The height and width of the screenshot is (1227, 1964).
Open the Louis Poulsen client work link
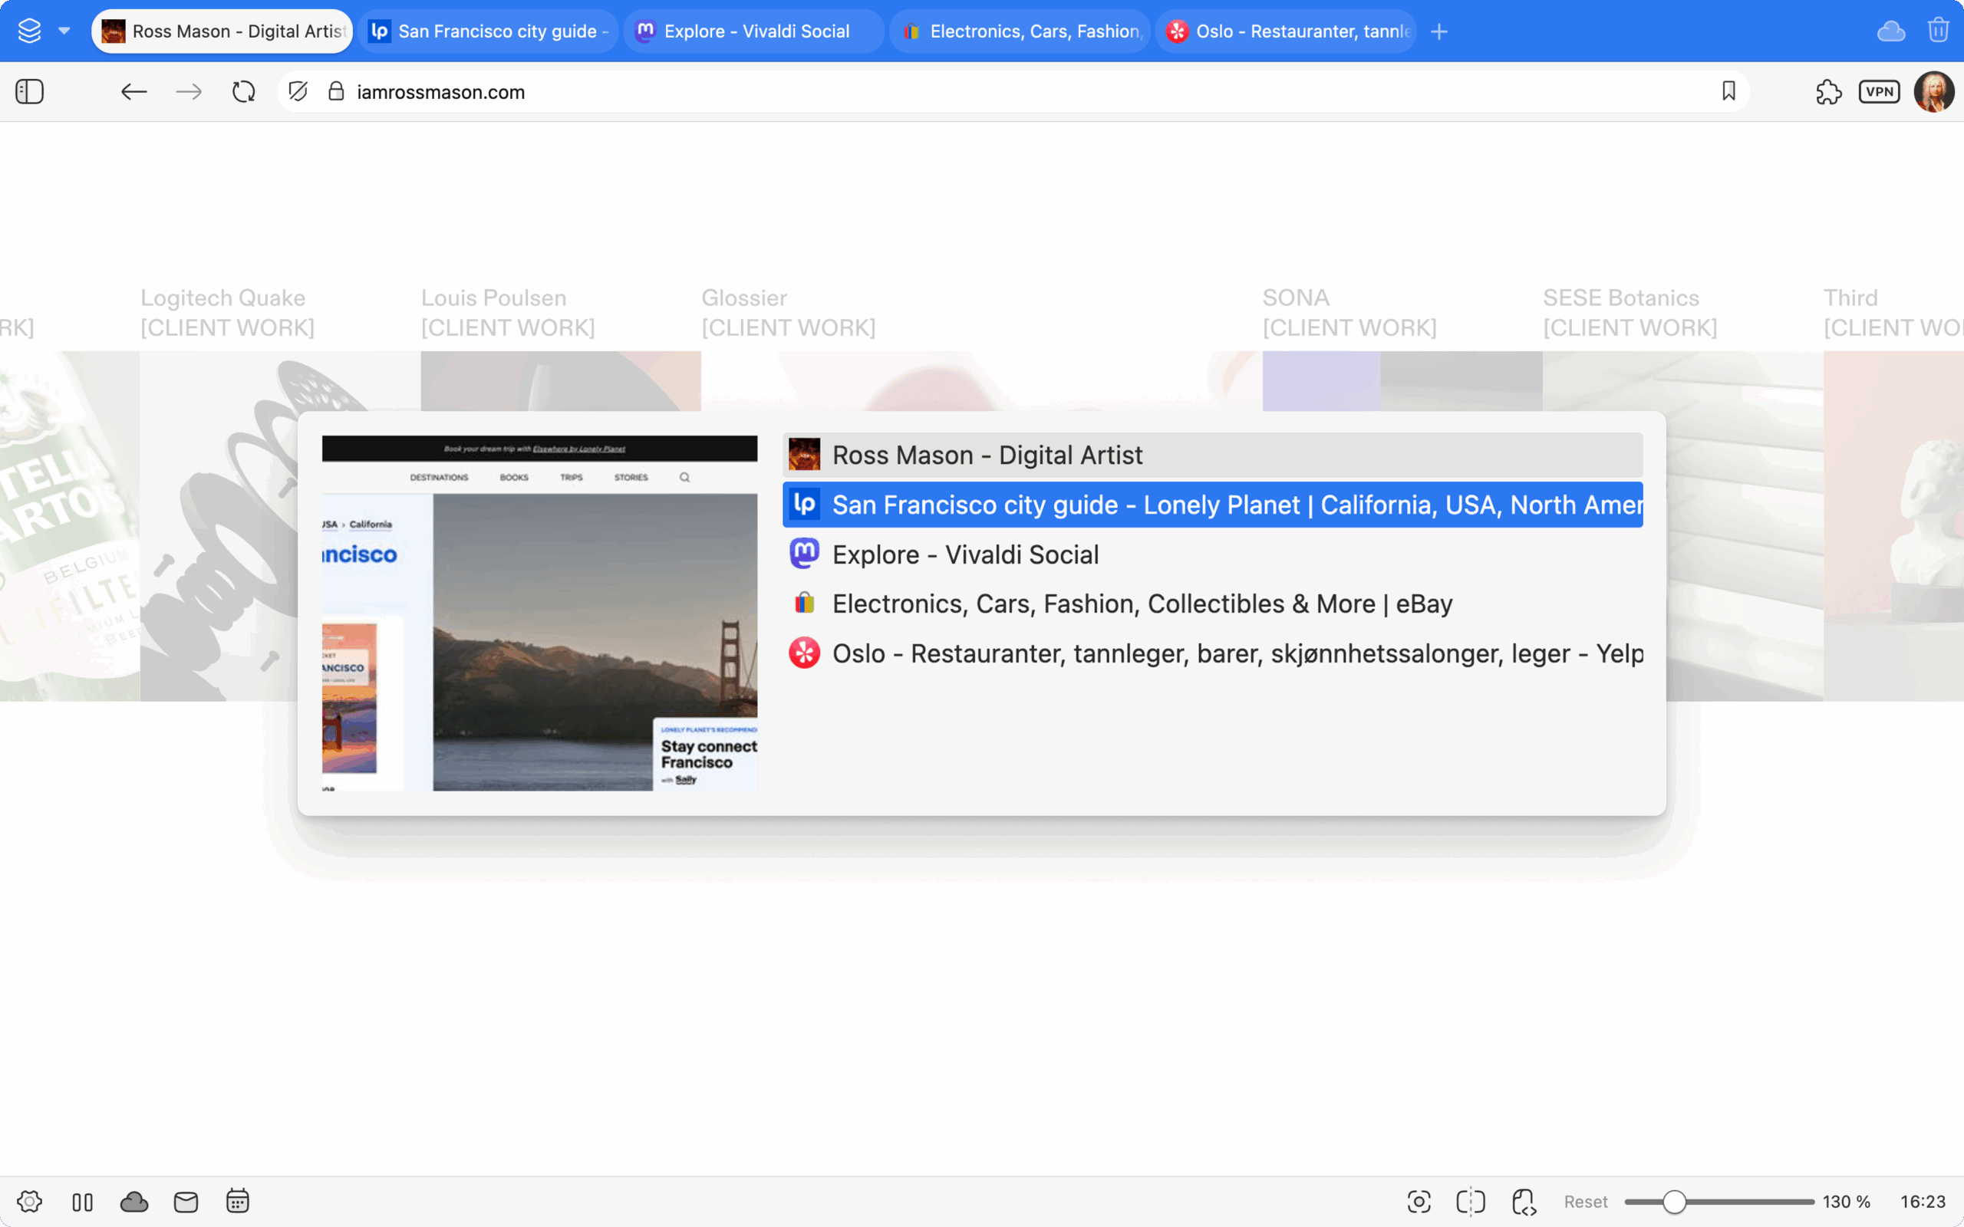click(x=508, y=312)
